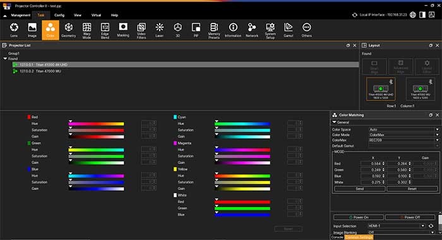
Task: Click the Power On button
Action: click(x=359, y=217)
